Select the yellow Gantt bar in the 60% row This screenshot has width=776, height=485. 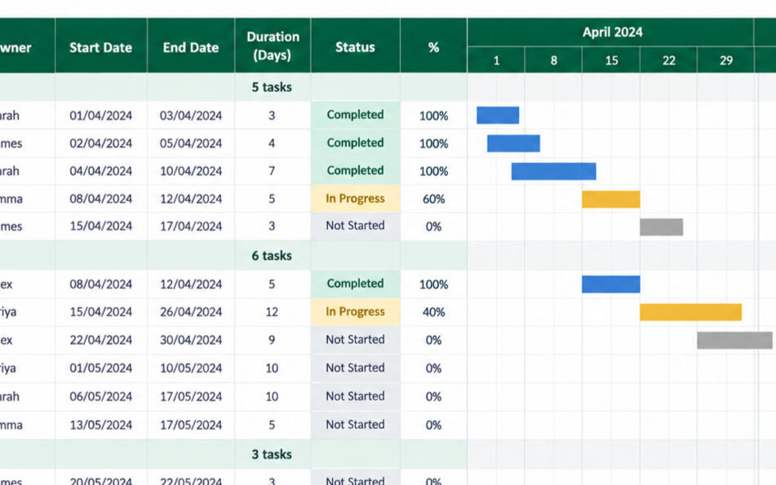pyautogui.click(x=610, y=199)
